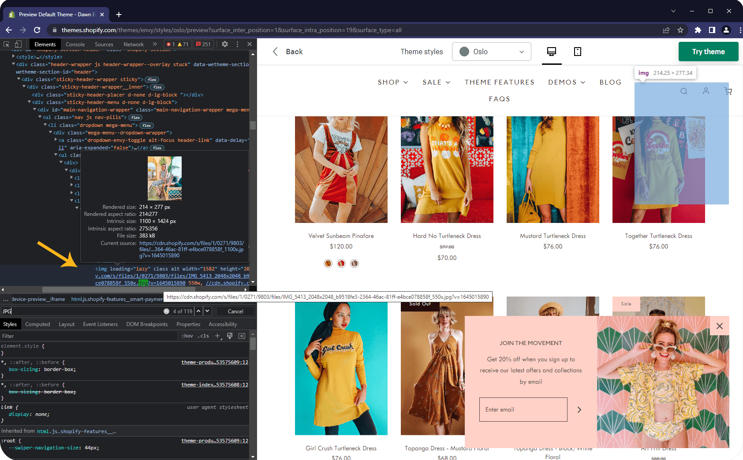This screenshot has width=743, height=460.
Task: Open the Chrome profile avatar
Action: point(726,30)
